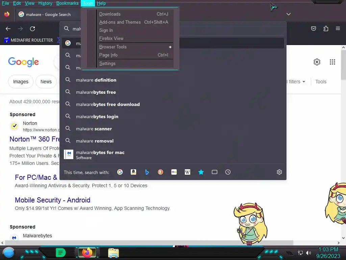Open the View menu
The width and height of the screenshot is (346, 260).
pyautogui.click(x=30, y=3)
